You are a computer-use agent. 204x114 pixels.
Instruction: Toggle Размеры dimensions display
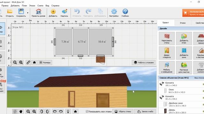click(x=45, y=63)
